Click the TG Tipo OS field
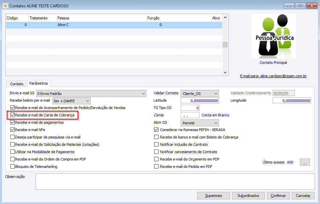The height and width of the screenshot is (204, 320). (x=190, y=108)
